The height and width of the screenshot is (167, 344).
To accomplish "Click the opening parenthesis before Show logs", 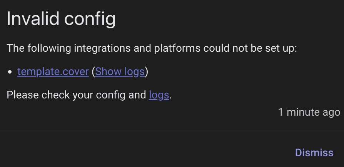I will click(93, 72).
